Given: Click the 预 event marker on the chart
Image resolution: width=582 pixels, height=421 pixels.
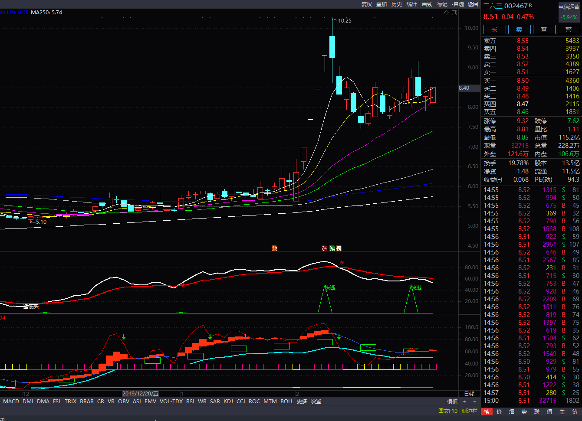Looking at the screenshot, I should 274,248.
